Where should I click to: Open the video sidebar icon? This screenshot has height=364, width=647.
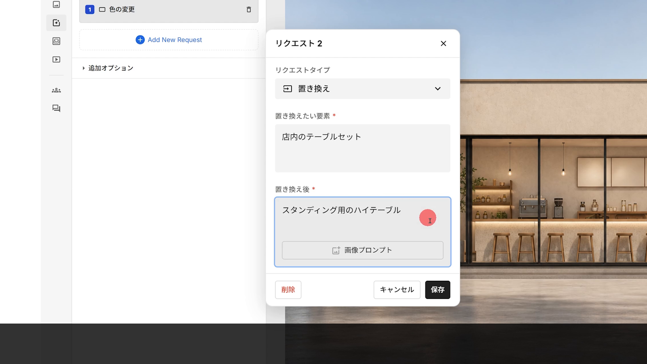coord(56,59)
